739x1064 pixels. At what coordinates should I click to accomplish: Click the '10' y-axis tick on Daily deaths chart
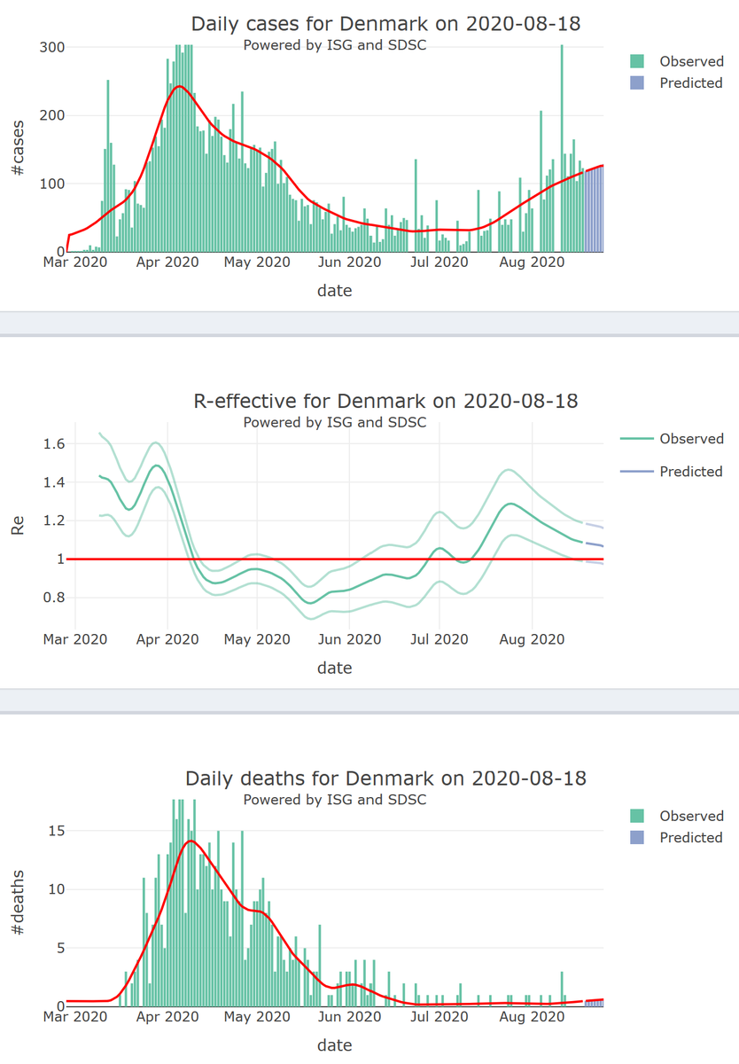57,890
